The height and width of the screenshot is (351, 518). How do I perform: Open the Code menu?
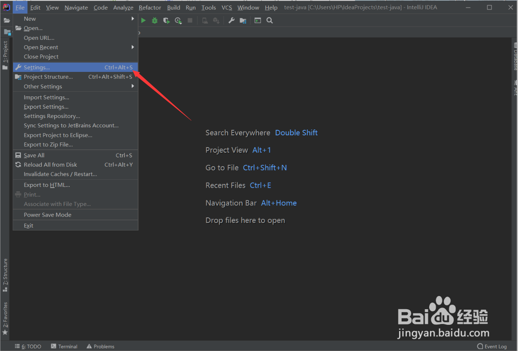point(101,7)
